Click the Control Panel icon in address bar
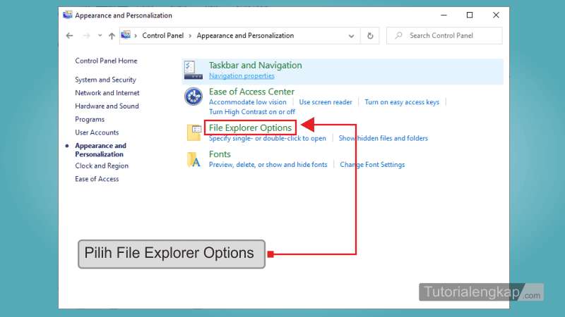 (126, 35)
